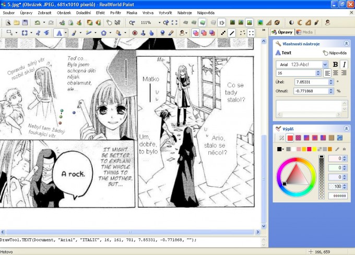Click the undo arrow icon
Image resolution: width=355 pixels, height=255 pixels.
click(38, 22)
